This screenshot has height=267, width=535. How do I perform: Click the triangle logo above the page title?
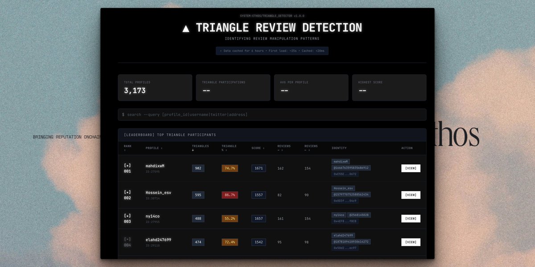(186, 27)
